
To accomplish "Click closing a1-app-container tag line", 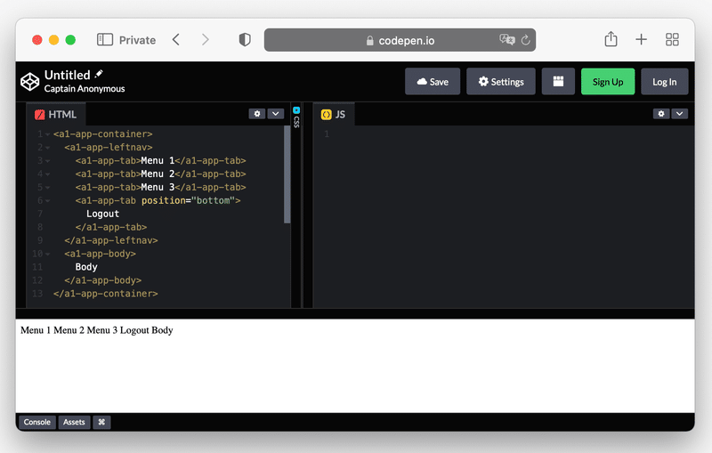I will (x=105, y=294).
